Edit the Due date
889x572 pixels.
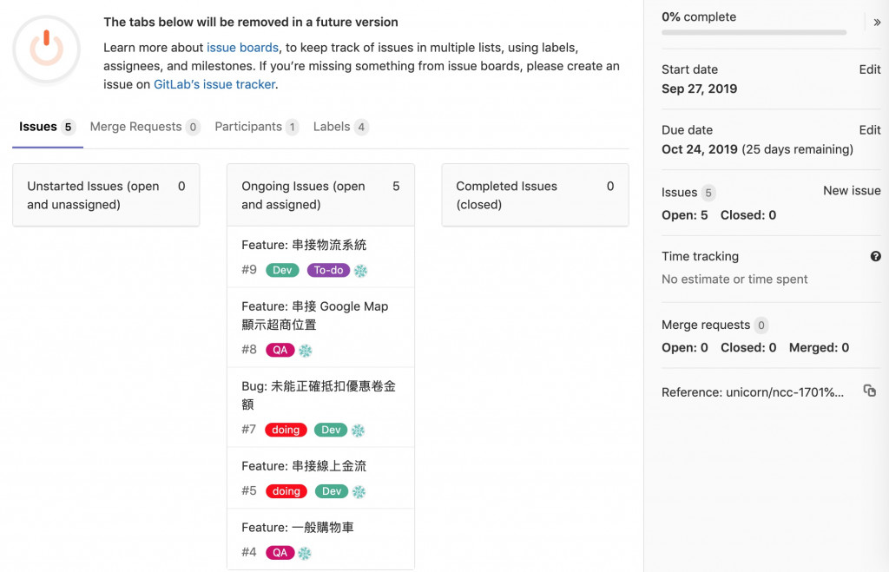point(869,130)
